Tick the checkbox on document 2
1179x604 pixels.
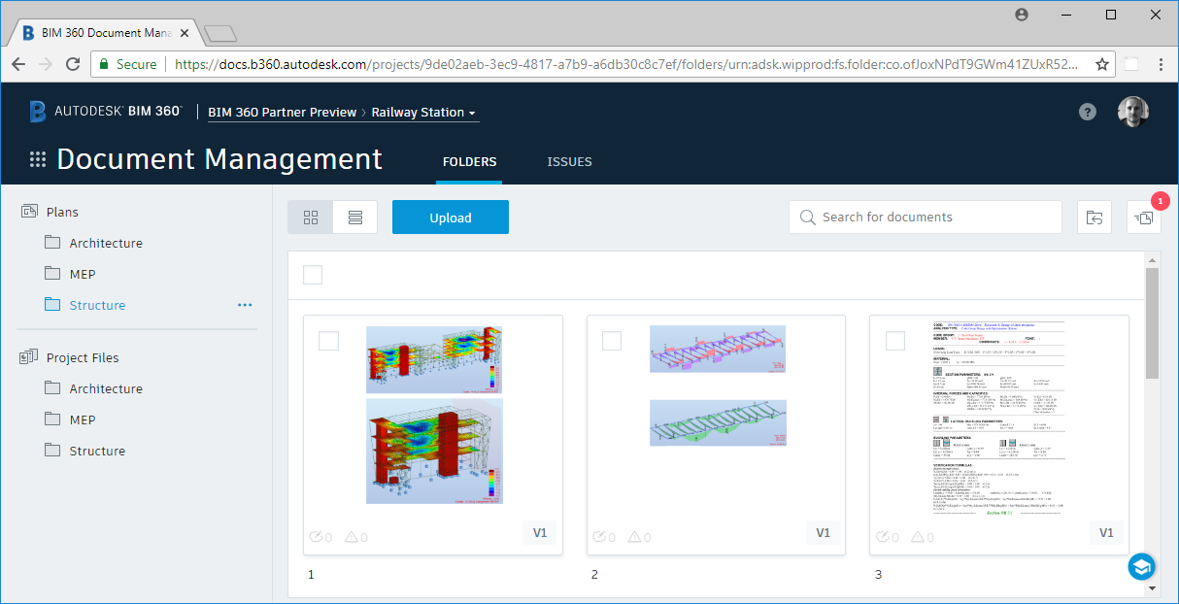click(612, 341)
